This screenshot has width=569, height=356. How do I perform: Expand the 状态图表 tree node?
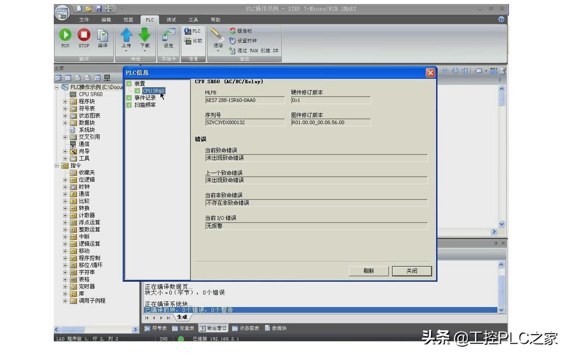(65, 116)
